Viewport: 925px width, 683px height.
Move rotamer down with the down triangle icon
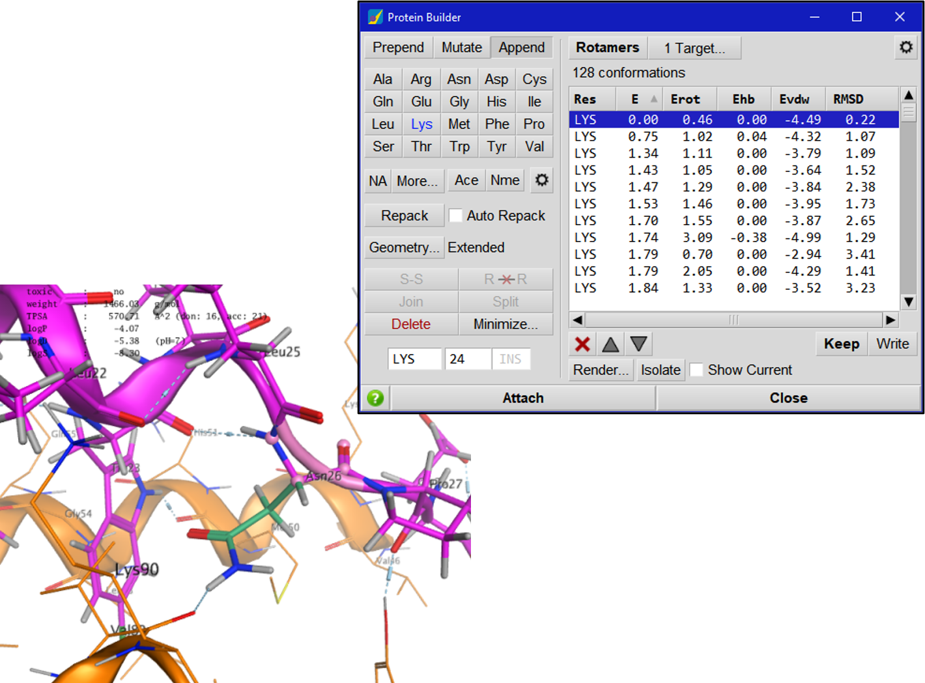coord(638,344)
